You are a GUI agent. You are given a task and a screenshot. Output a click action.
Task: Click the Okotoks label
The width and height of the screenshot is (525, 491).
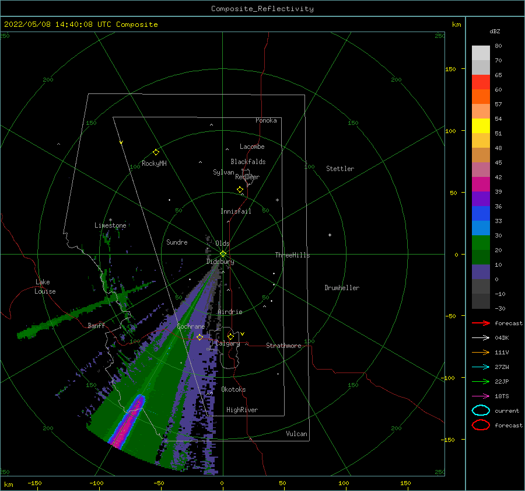coord(233,389)
